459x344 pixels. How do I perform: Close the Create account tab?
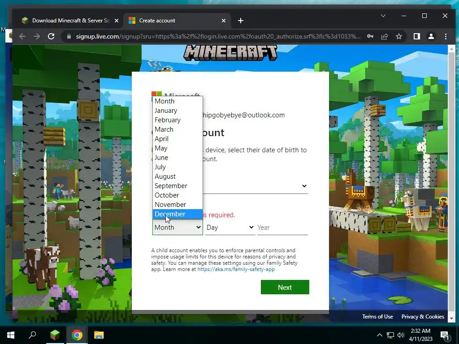point(224,21)
